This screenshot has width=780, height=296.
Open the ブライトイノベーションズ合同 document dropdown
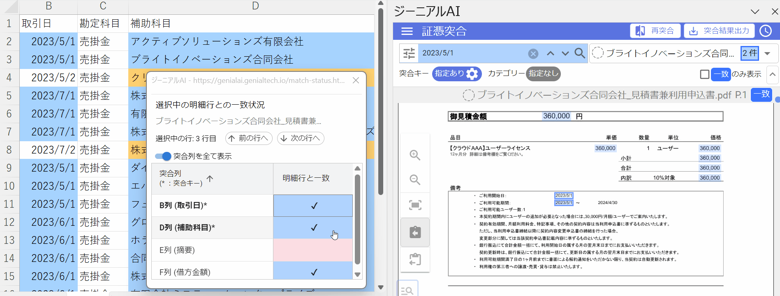767,53
